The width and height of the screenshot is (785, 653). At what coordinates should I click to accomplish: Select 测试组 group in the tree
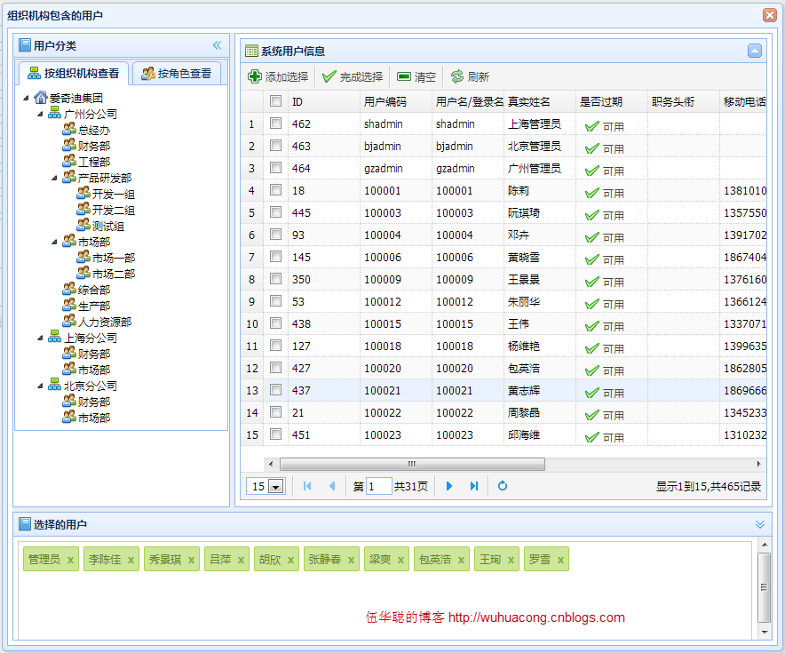[x=107, y=226]
